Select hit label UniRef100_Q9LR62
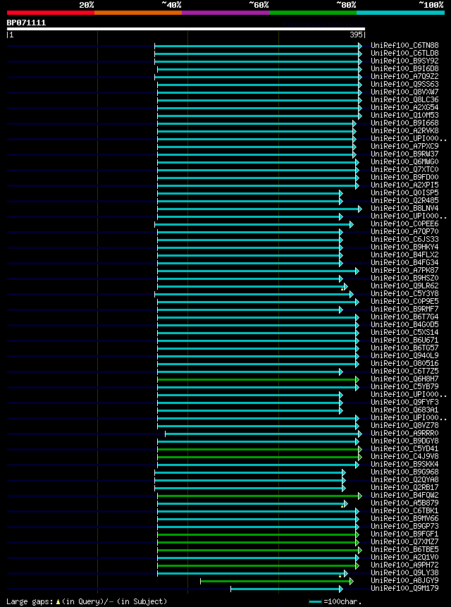 (x=405, y=286)
